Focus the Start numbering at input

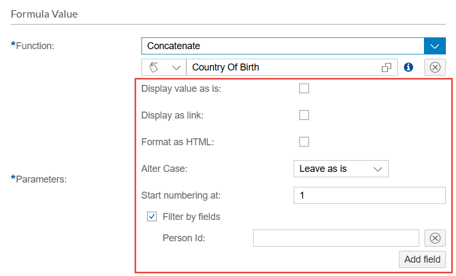(x=369, y=195)
